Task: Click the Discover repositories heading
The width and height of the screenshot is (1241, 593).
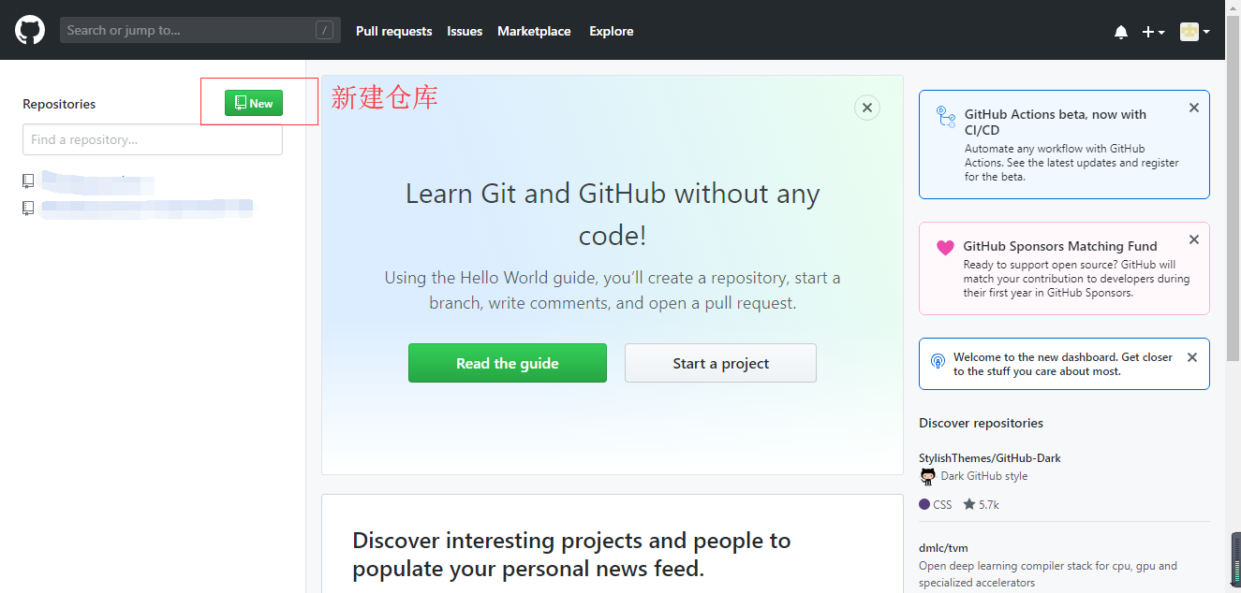Action: 981,423
